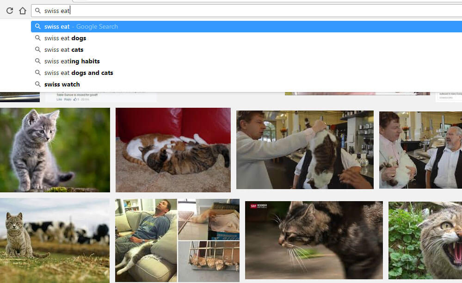This screenshot has height=283, width=462.
Task: Choose the 'swiss eat cats' suggestion
Action: coord(246,49)
